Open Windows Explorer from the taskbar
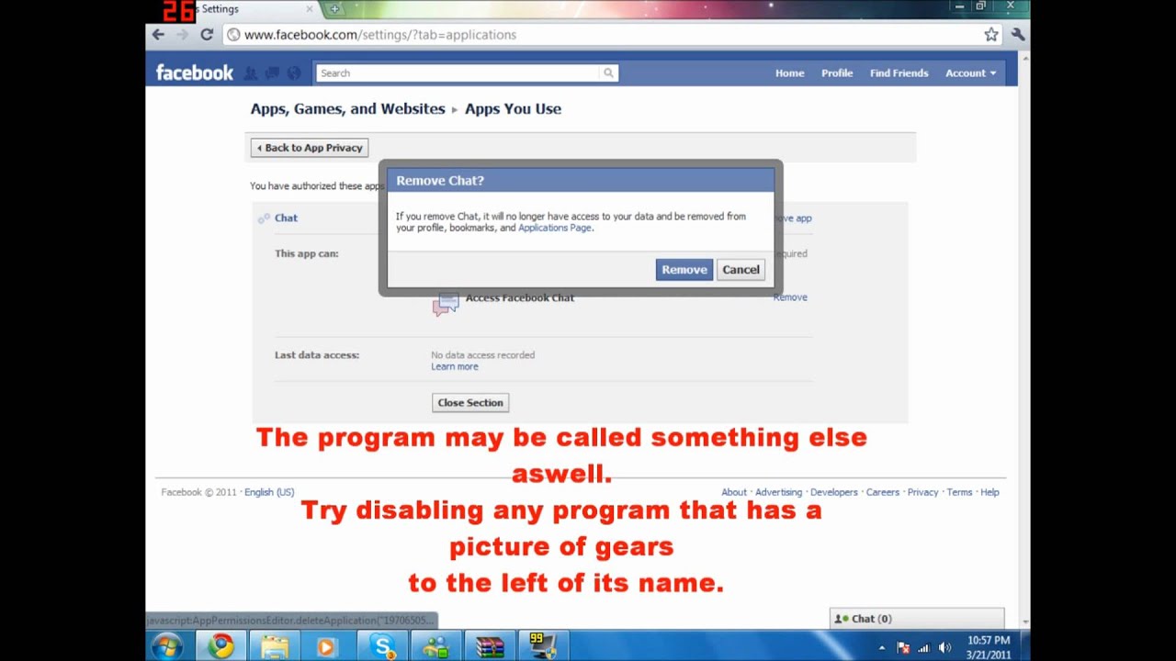The image size is (1176, 661). [274, 646]
